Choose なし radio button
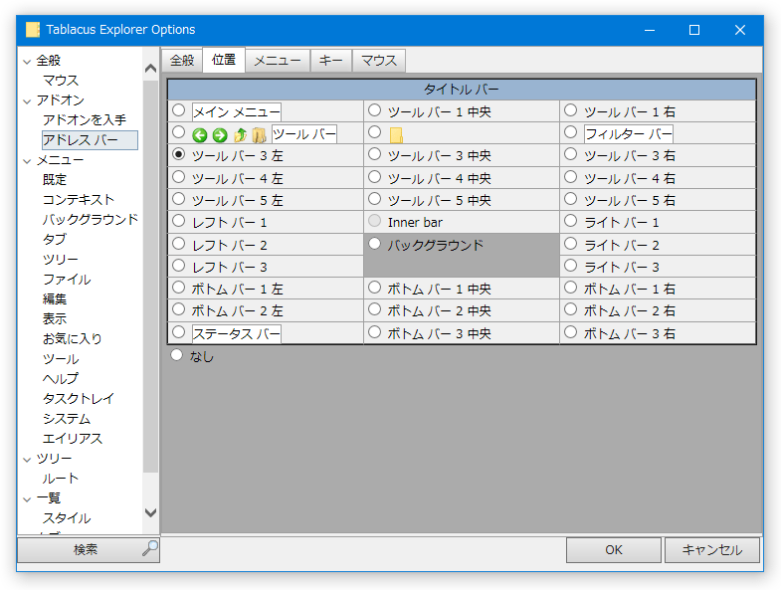 coord(177,355)
